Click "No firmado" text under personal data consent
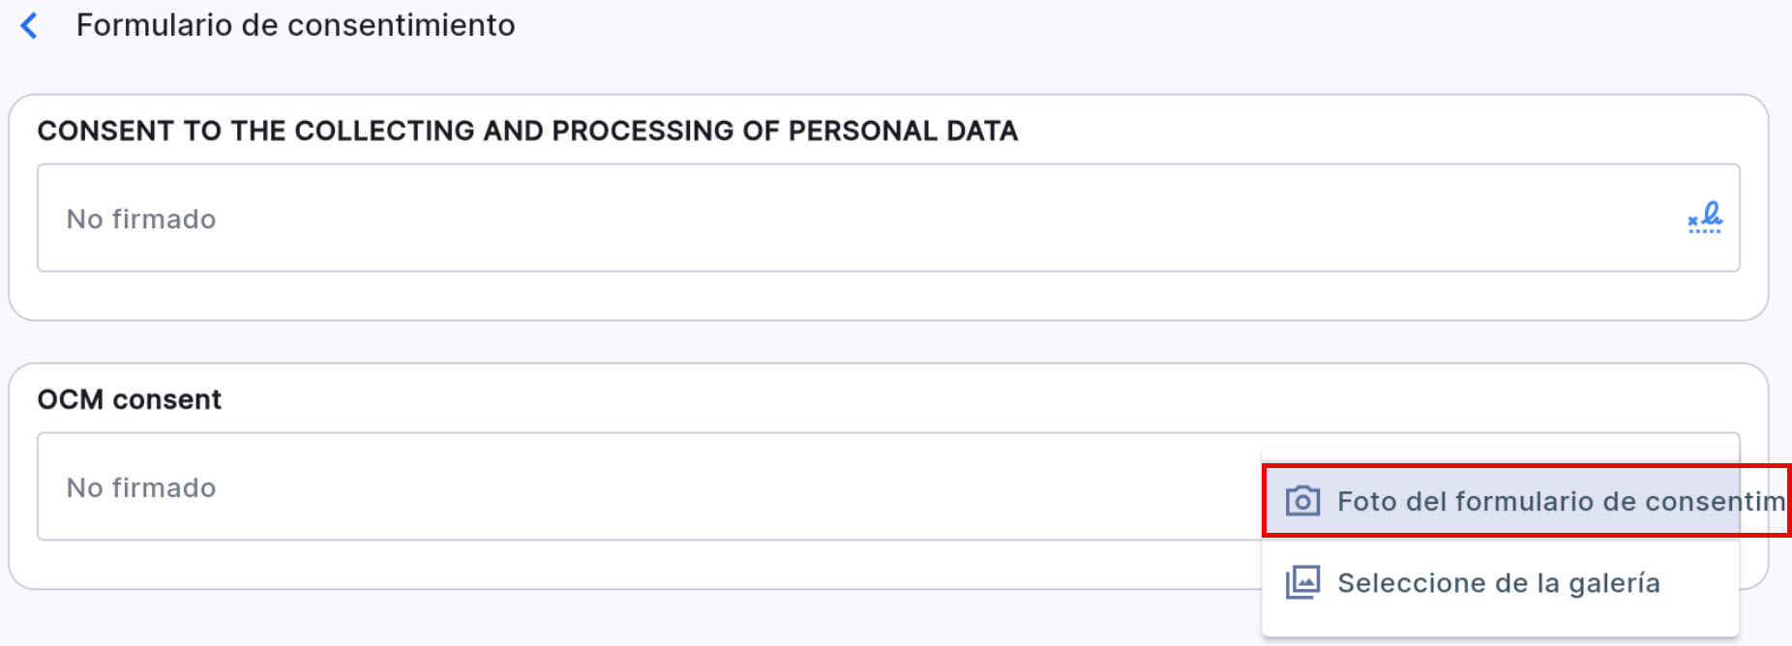1792x646 pixels. tap(141, 220)
